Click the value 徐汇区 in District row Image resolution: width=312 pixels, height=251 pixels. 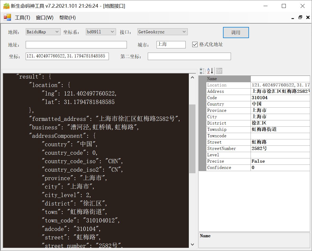point(259,123)
